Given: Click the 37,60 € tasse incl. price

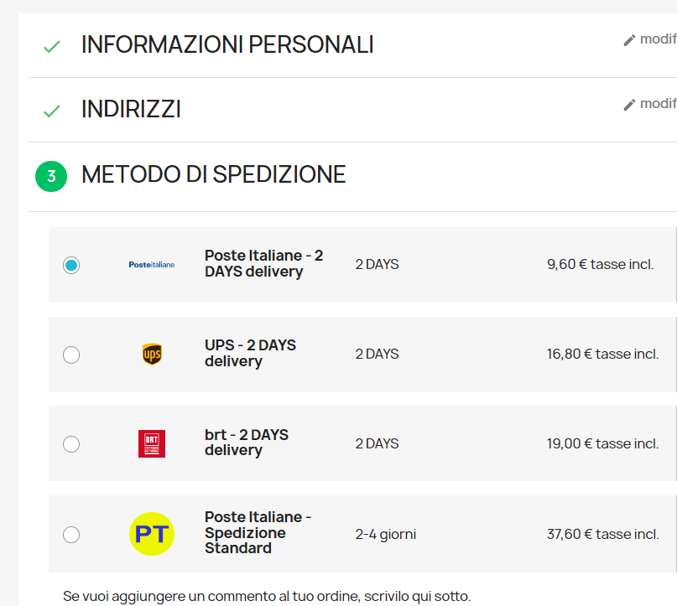Looking at the screenshot, I should [x=602, y=534].
